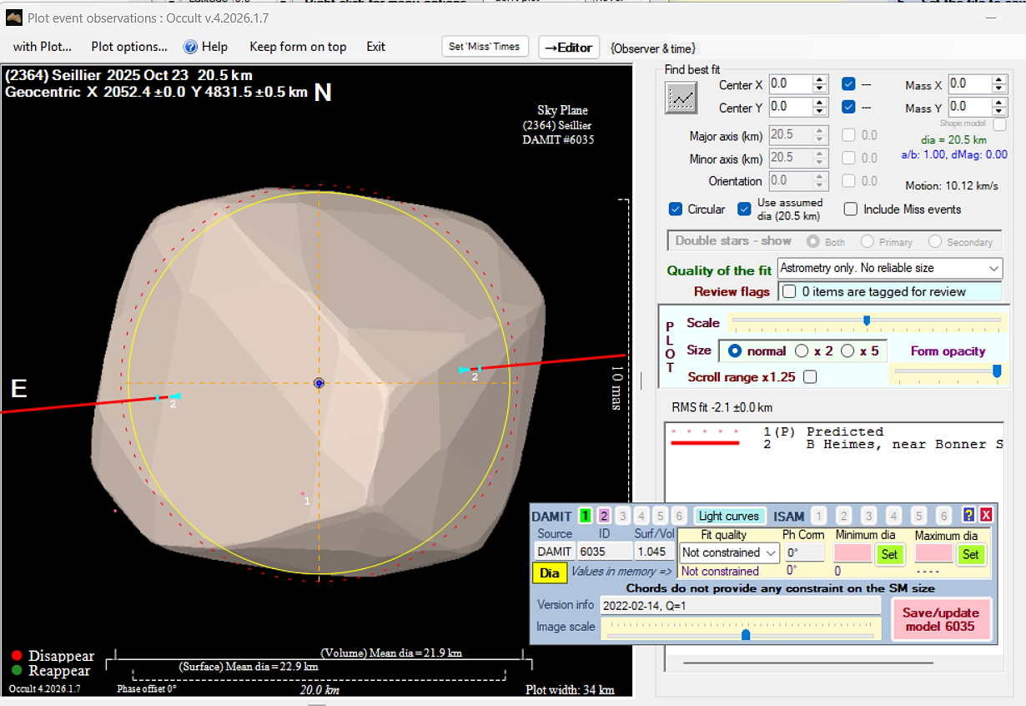Click the blue Help question icon
The height and width of the screenshot is (706, 1026).
coord(190,47)
